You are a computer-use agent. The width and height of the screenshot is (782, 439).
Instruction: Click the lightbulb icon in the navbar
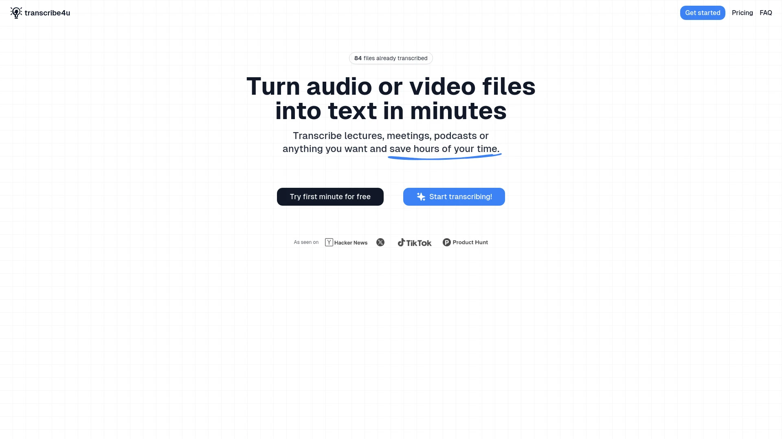15,13
